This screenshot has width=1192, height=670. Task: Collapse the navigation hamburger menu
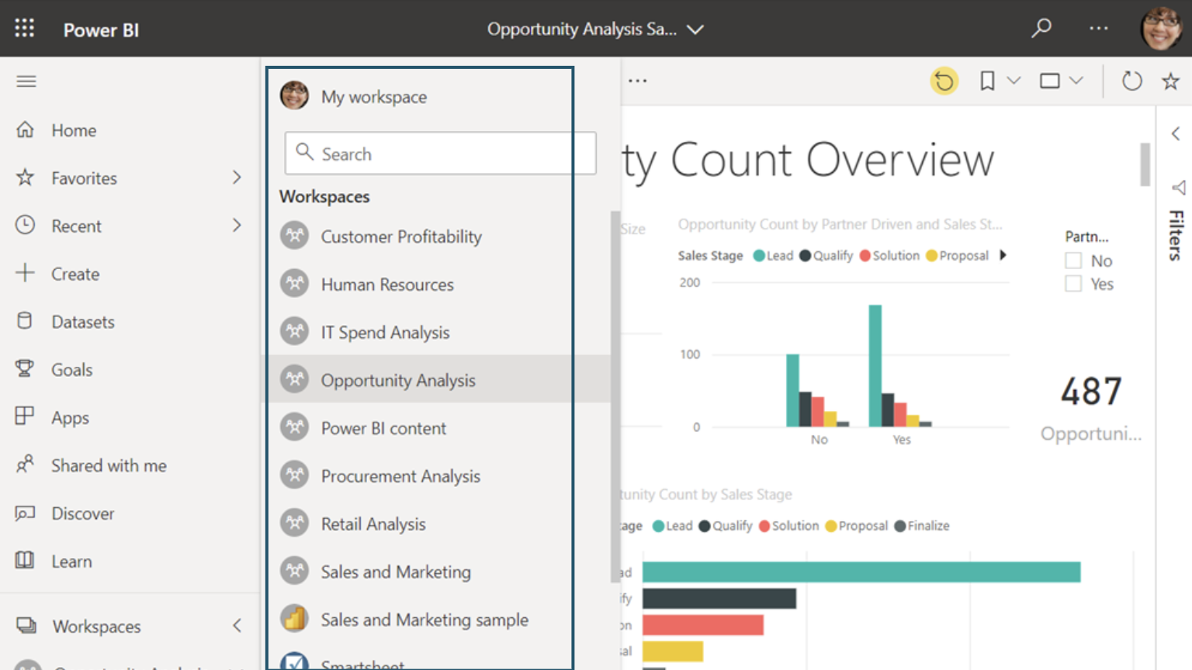[26, 81]
